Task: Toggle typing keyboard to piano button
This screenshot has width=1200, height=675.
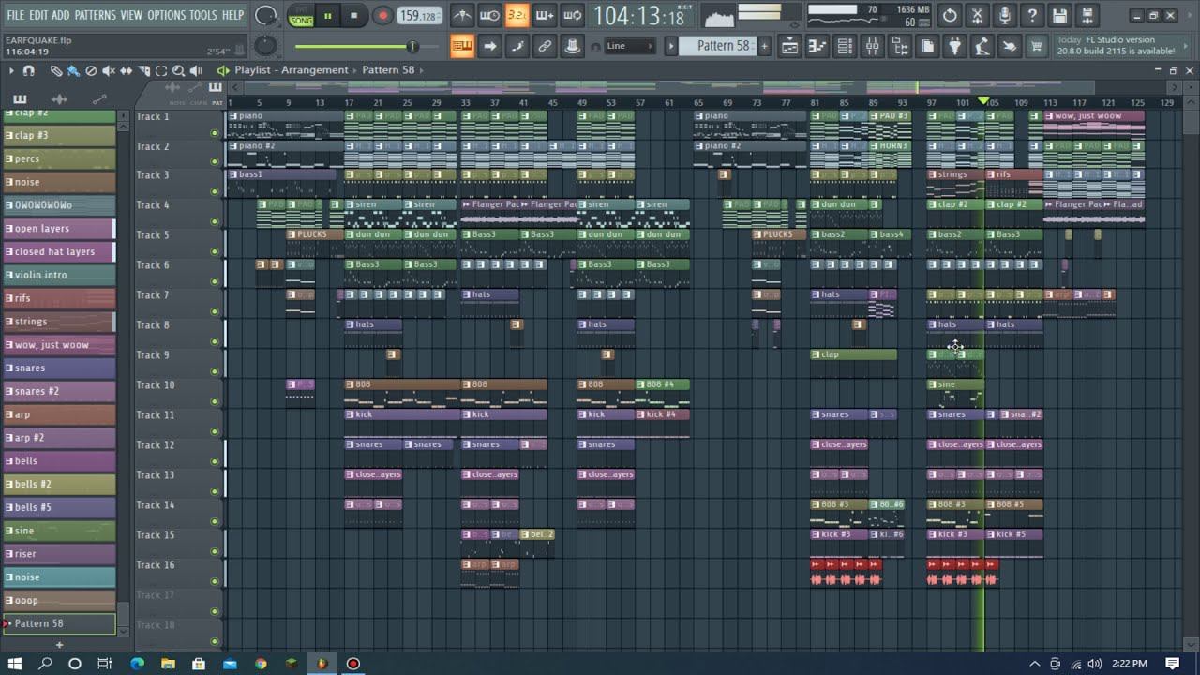Action: pyautogui.click(x=462, y=46)
